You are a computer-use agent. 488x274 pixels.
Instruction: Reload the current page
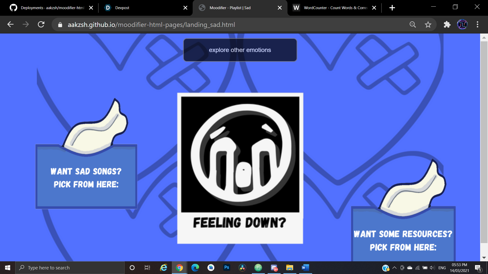pos(41,25)
